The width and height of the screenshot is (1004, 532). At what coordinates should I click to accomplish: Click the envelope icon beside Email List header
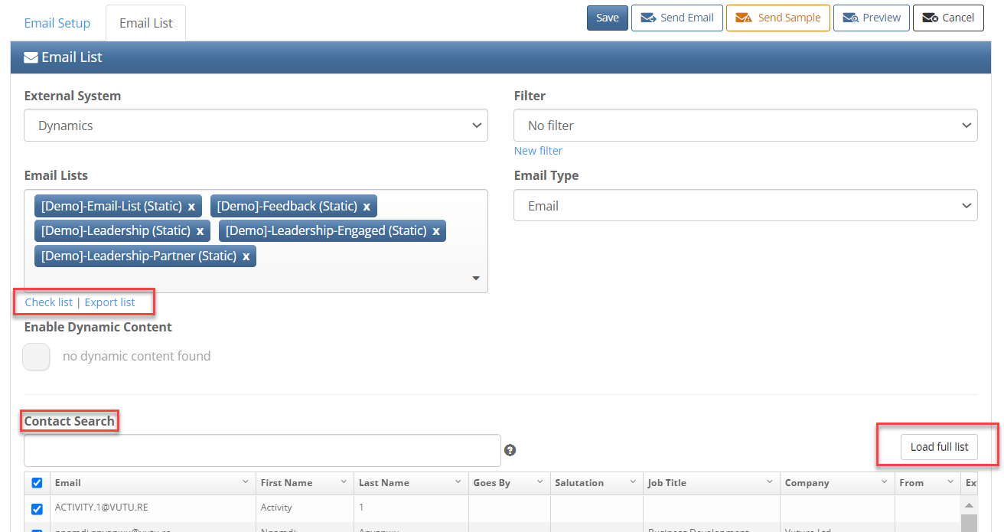click(x=30, y=57)
